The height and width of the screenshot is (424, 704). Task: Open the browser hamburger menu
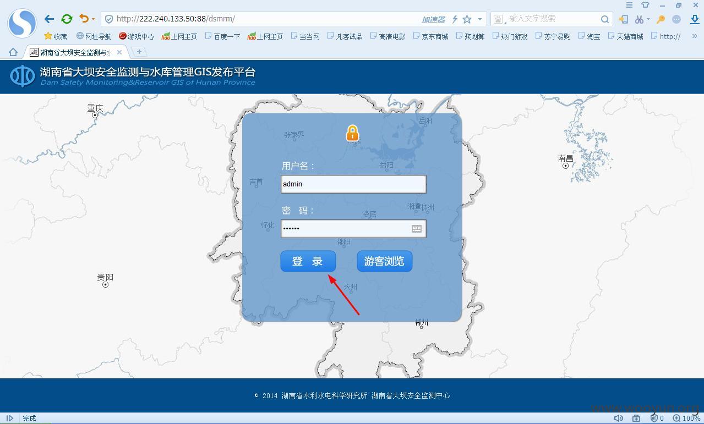click(629, 5)
